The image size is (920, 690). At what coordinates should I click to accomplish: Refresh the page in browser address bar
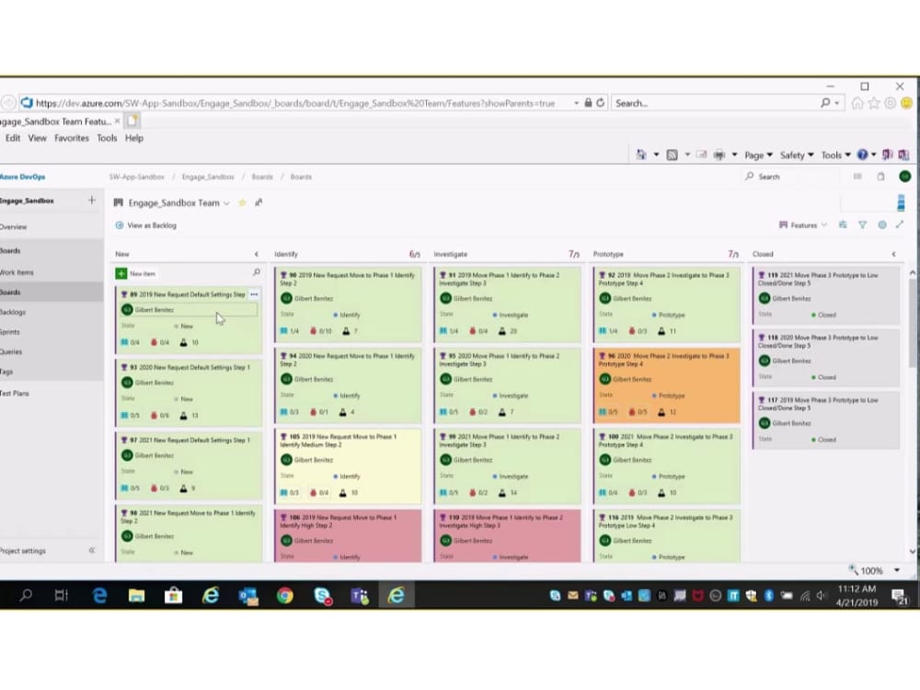point(600,103)
